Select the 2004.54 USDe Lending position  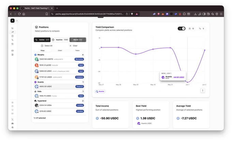point(59,105)
